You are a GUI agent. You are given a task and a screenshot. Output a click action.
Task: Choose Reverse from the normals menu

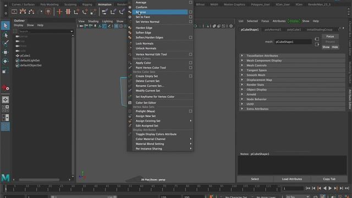(x=160, y=12)
